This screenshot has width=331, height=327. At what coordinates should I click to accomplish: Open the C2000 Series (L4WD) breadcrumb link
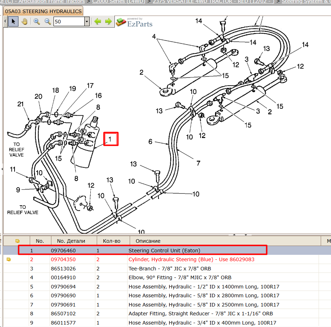click(119, 2)
